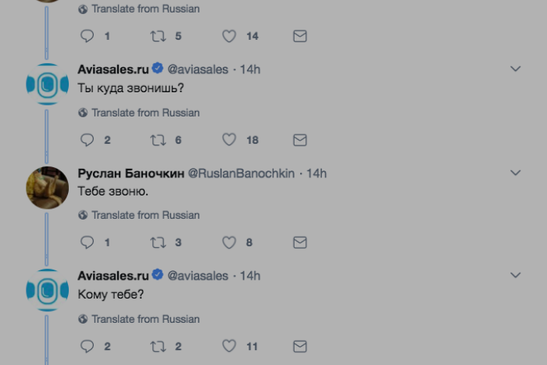Open the @RuslanBanochkin profile handle
547x365 pixels.
click(241, 173)
